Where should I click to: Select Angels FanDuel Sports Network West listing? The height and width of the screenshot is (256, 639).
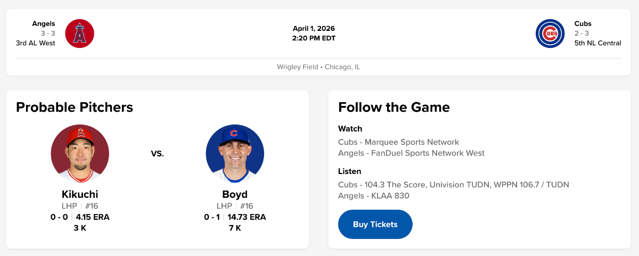[411, 153]
